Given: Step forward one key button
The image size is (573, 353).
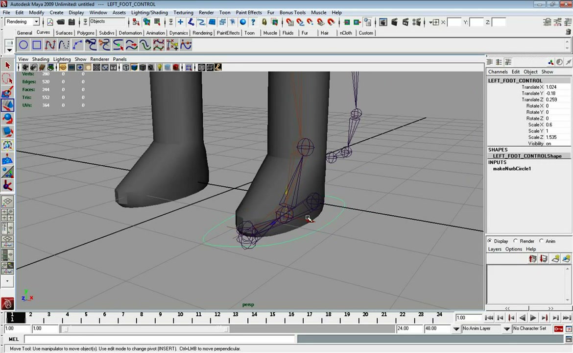Looking at the screenshot, I should point(544,318).
